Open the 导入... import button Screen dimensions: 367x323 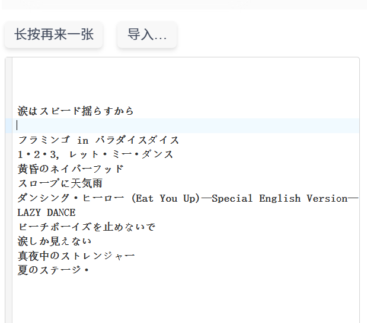coord(147,35)
